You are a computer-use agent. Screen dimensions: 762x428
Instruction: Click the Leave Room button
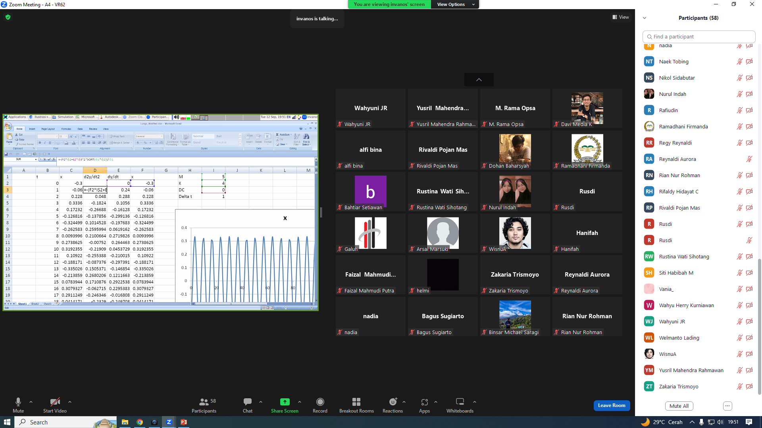tap(612, 405)
